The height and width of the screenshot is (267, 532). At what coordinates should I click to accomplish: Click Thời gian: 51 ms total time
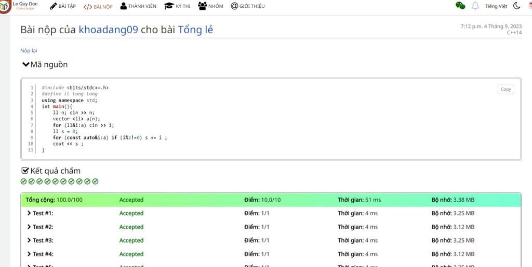pos(360,200)
